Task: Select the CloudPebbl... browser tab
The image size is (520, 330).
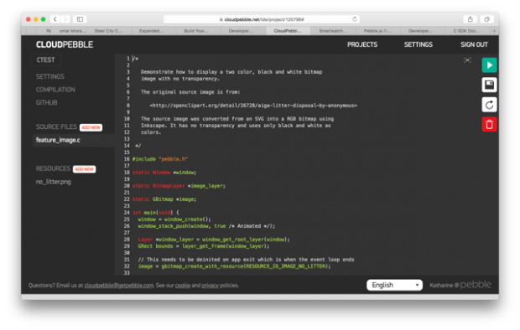Action: (x=288, y=31)
